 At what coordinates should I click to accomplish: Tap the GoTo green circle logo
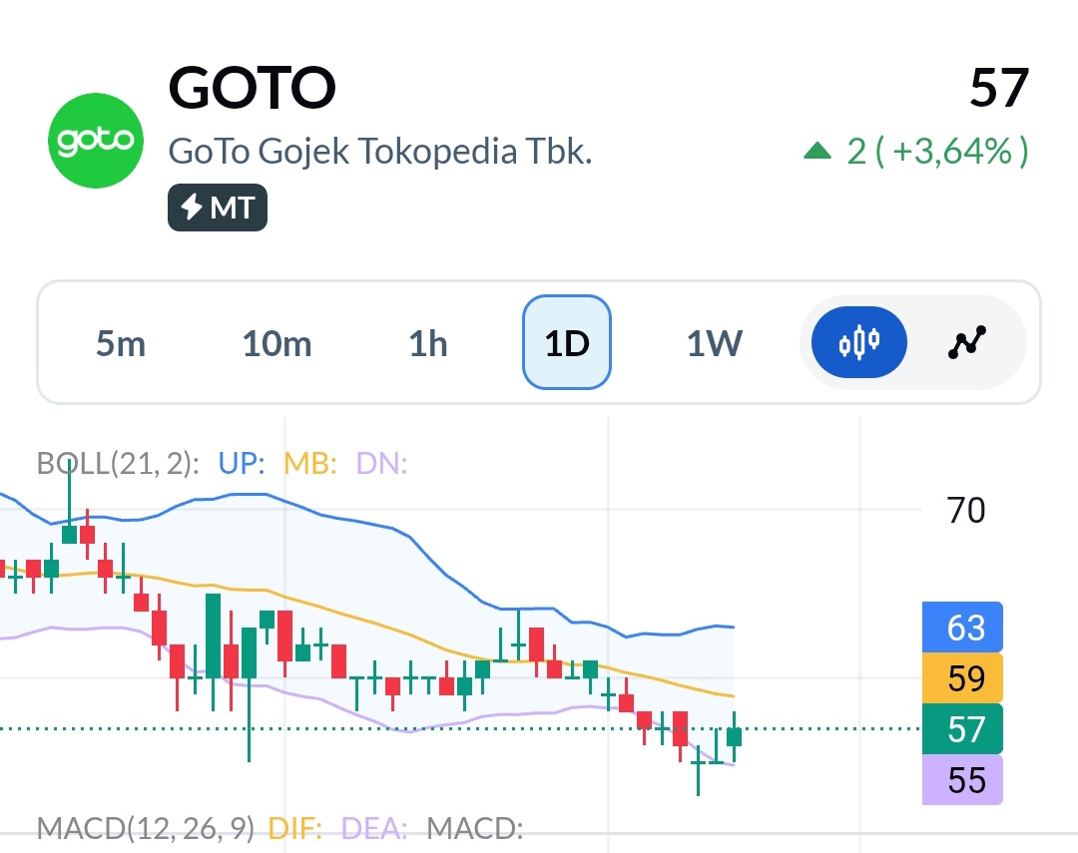96,141
